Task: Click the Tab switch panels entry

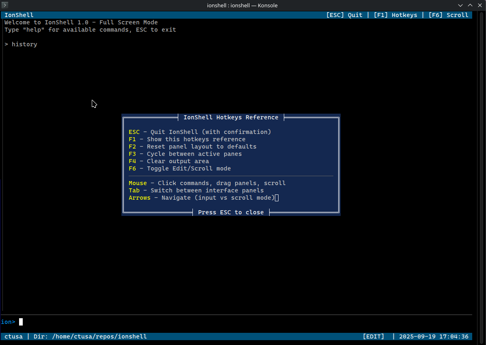Action: pos(196,190)
